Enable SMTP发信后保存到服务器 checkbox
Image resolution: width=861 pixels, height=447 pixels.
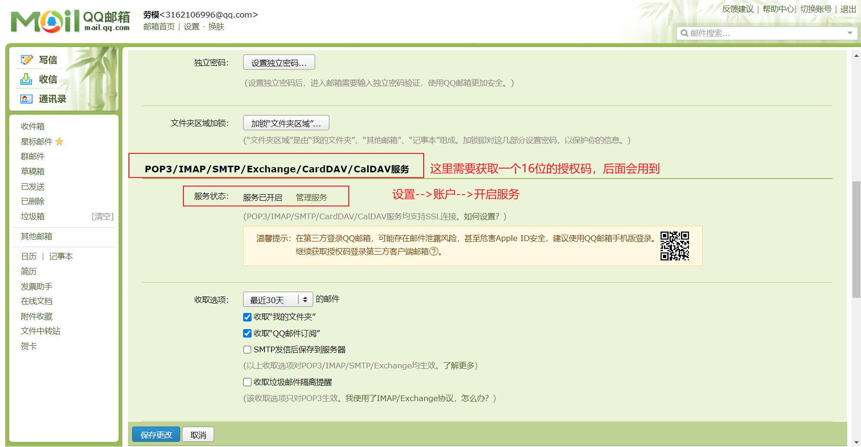click(247, 349)
